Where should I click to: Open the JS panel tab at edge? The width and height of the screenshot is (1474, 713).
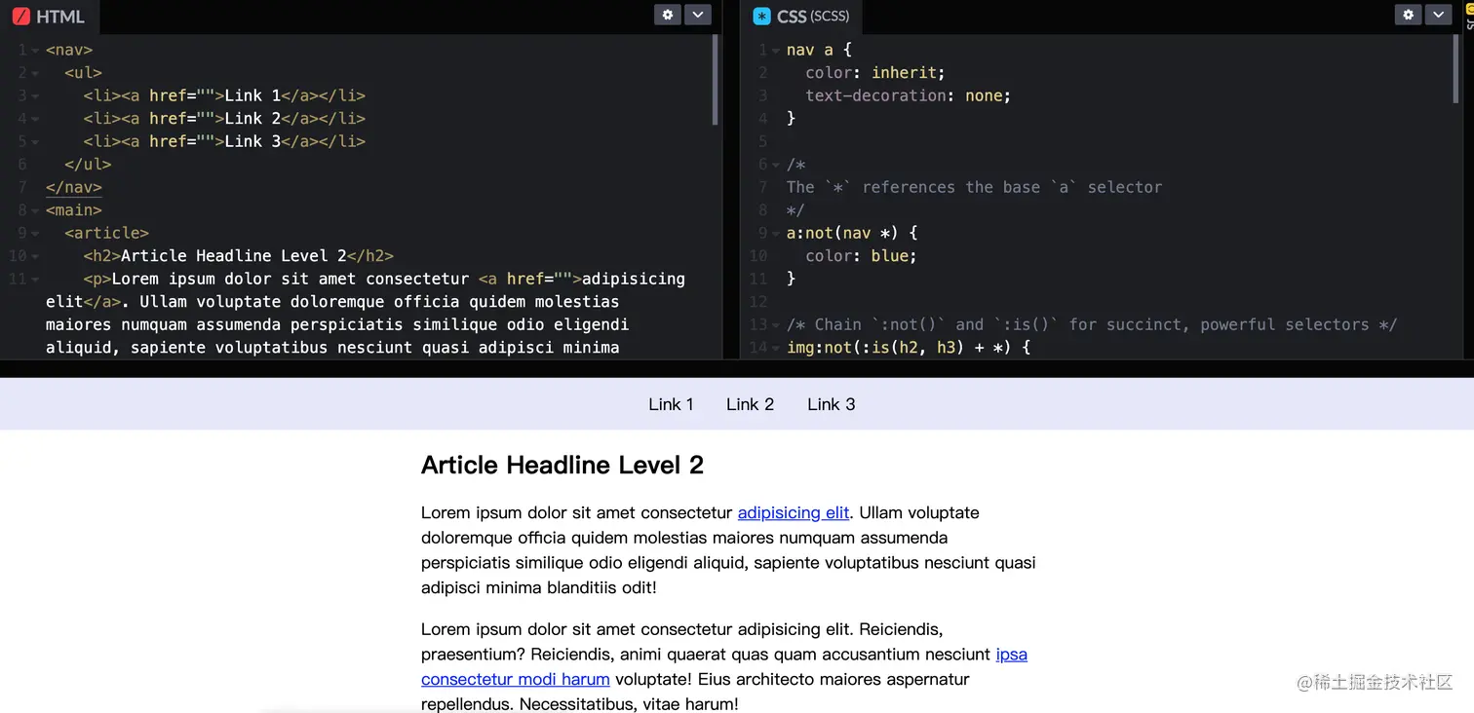tap(1468, 15)
